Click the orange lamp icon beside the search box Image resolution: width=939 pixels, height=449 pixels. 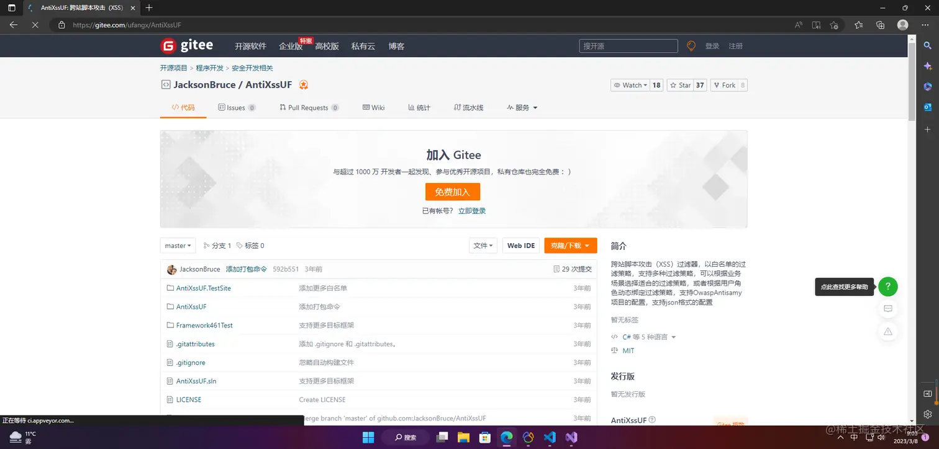tap(691, 45)
